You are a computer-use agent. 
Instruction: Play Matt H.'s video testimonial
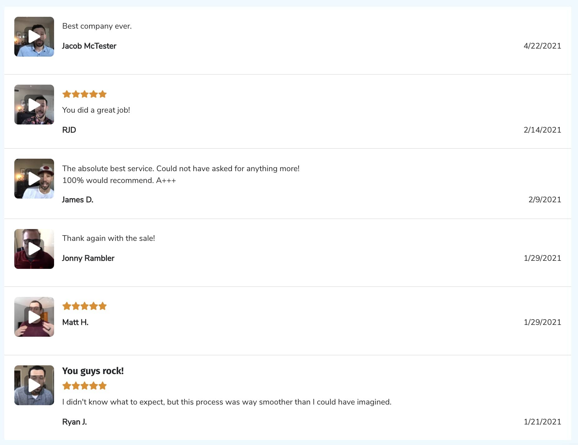[x=34, y=317]
